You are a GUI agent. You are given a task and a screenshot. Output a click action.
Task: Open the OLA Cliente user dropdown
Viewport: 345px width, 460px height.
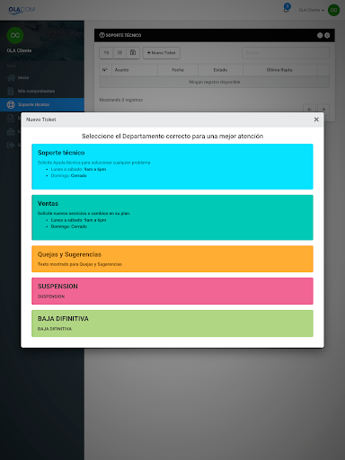coord(311,10)
